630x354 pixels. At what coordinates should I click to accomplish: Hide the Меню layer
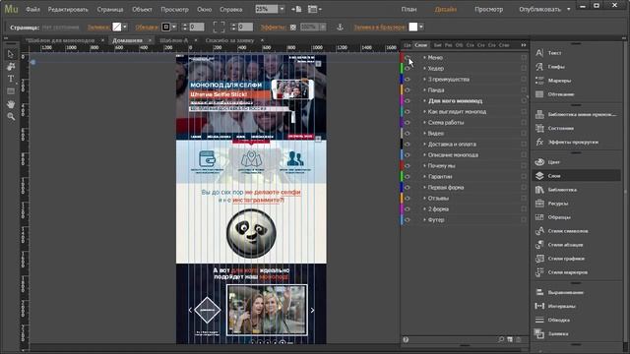click(x=407, y=57)
